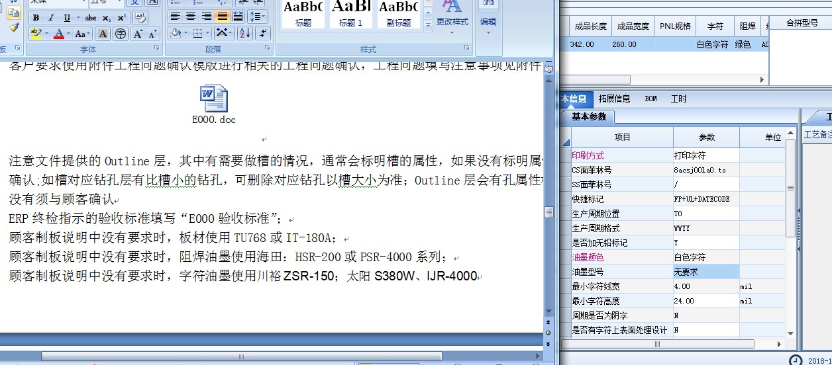The width and height of the screenshot is (832, 365).
Task: Click the 字符 column header
Action: [715, 26]
